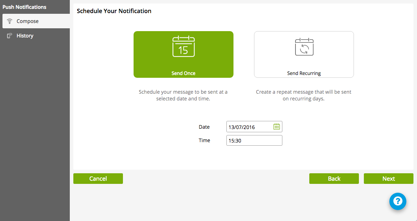
Task: Proceed with the Next button
Action: [388, 179]
